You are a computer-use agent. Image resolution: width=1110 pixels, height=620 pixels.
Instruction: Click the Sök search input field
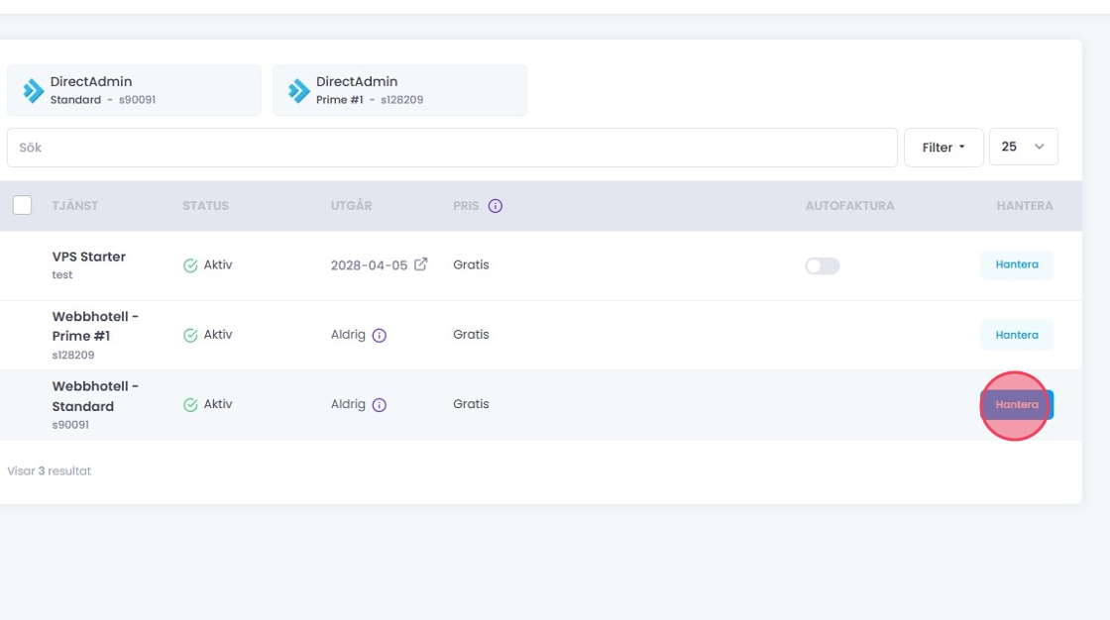tap(452, 148)
